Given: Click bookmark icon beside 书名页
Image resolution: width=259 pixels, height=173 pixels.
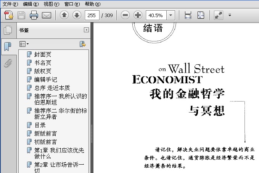Looking at the screenshot, I should (x=29, y=63).
